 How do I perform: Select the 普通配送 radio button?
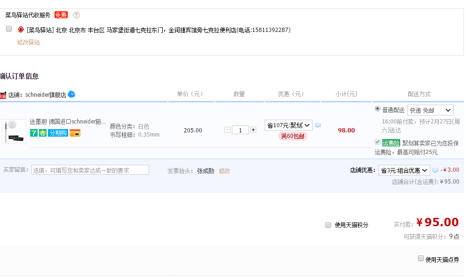[x=378, y=108]
